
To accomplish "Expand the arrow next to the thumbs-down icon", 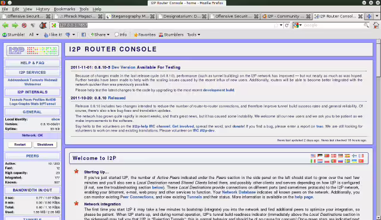I will coord(74,34).
